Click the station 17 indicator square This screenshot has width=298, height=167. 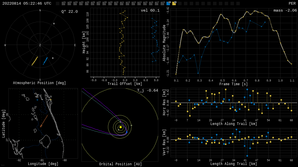tap(157, 3)
